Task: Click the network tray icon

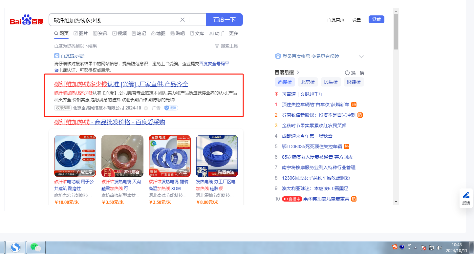Action: coord(431,248)
